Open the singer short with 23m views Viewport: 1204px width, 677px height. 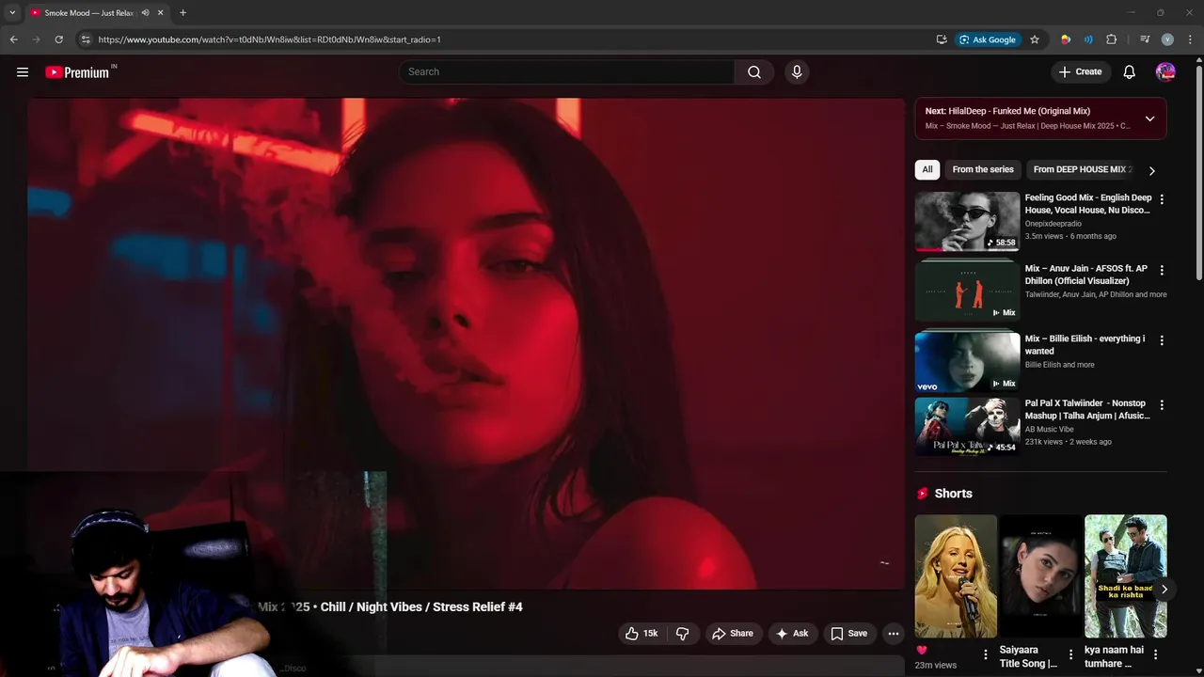tap(956, 575)
